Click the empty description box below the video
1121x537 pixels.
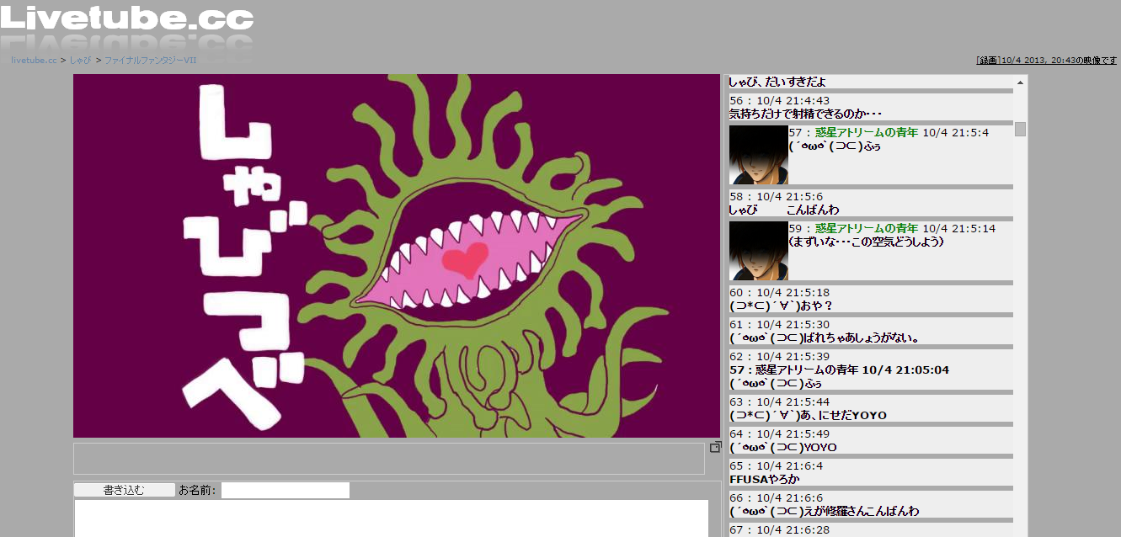point(388,459)
